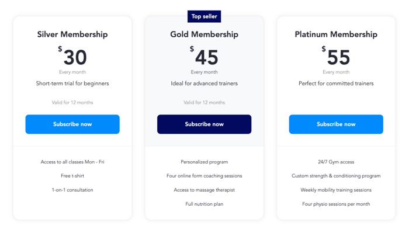Click the Full nutrition plan feature line
The height and width of the screenshot is (236, 409).
coord(204,204)
